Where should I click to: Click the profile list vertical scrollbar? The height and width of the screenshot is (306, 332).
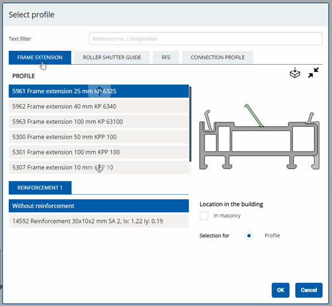coord(190,123)
